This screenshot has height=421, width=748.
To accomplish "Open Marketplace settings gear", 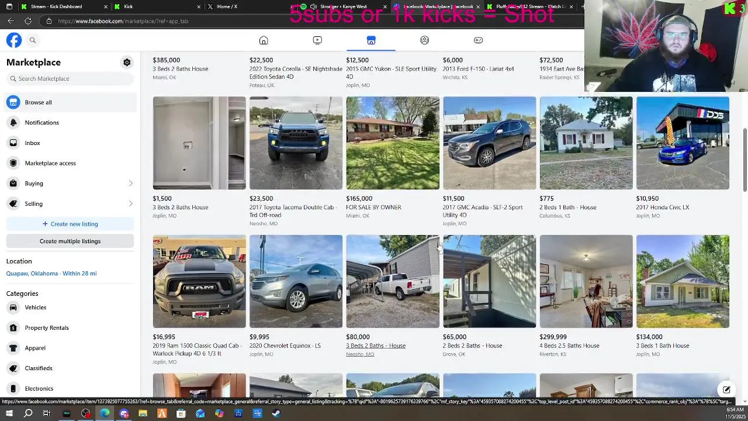I will click(127, 62).
